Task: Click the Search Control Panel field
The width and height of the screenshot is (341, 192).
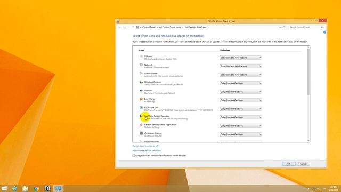Action: click(x=304, y=27)
